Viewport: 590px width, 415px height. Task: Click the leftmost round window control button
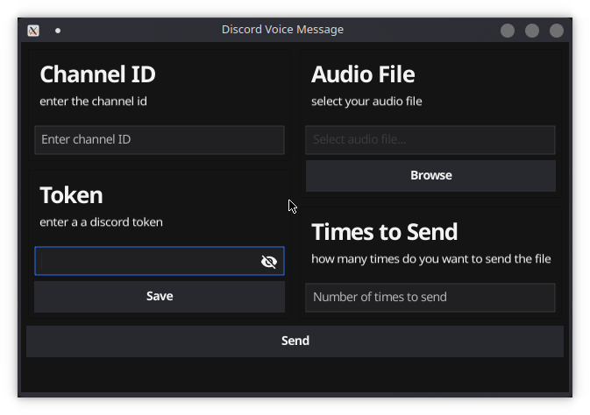pos(508,31)
